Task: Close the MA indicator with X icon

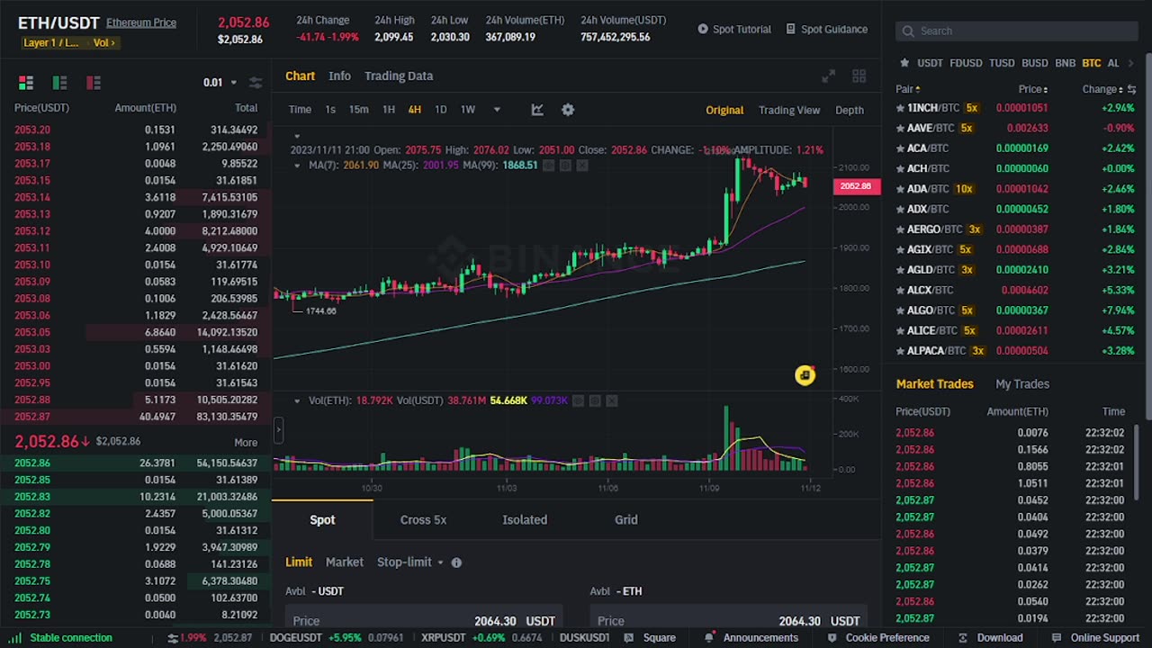Action: pos(582,166)
